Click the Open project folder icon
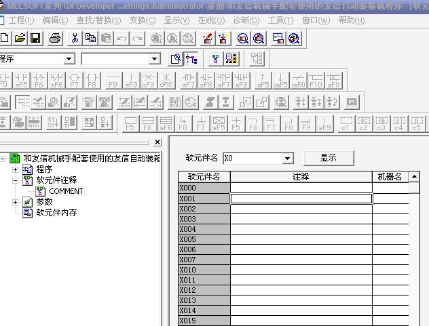Image resolution: width=429 pixels, height=326 pixels. point(20,38)
